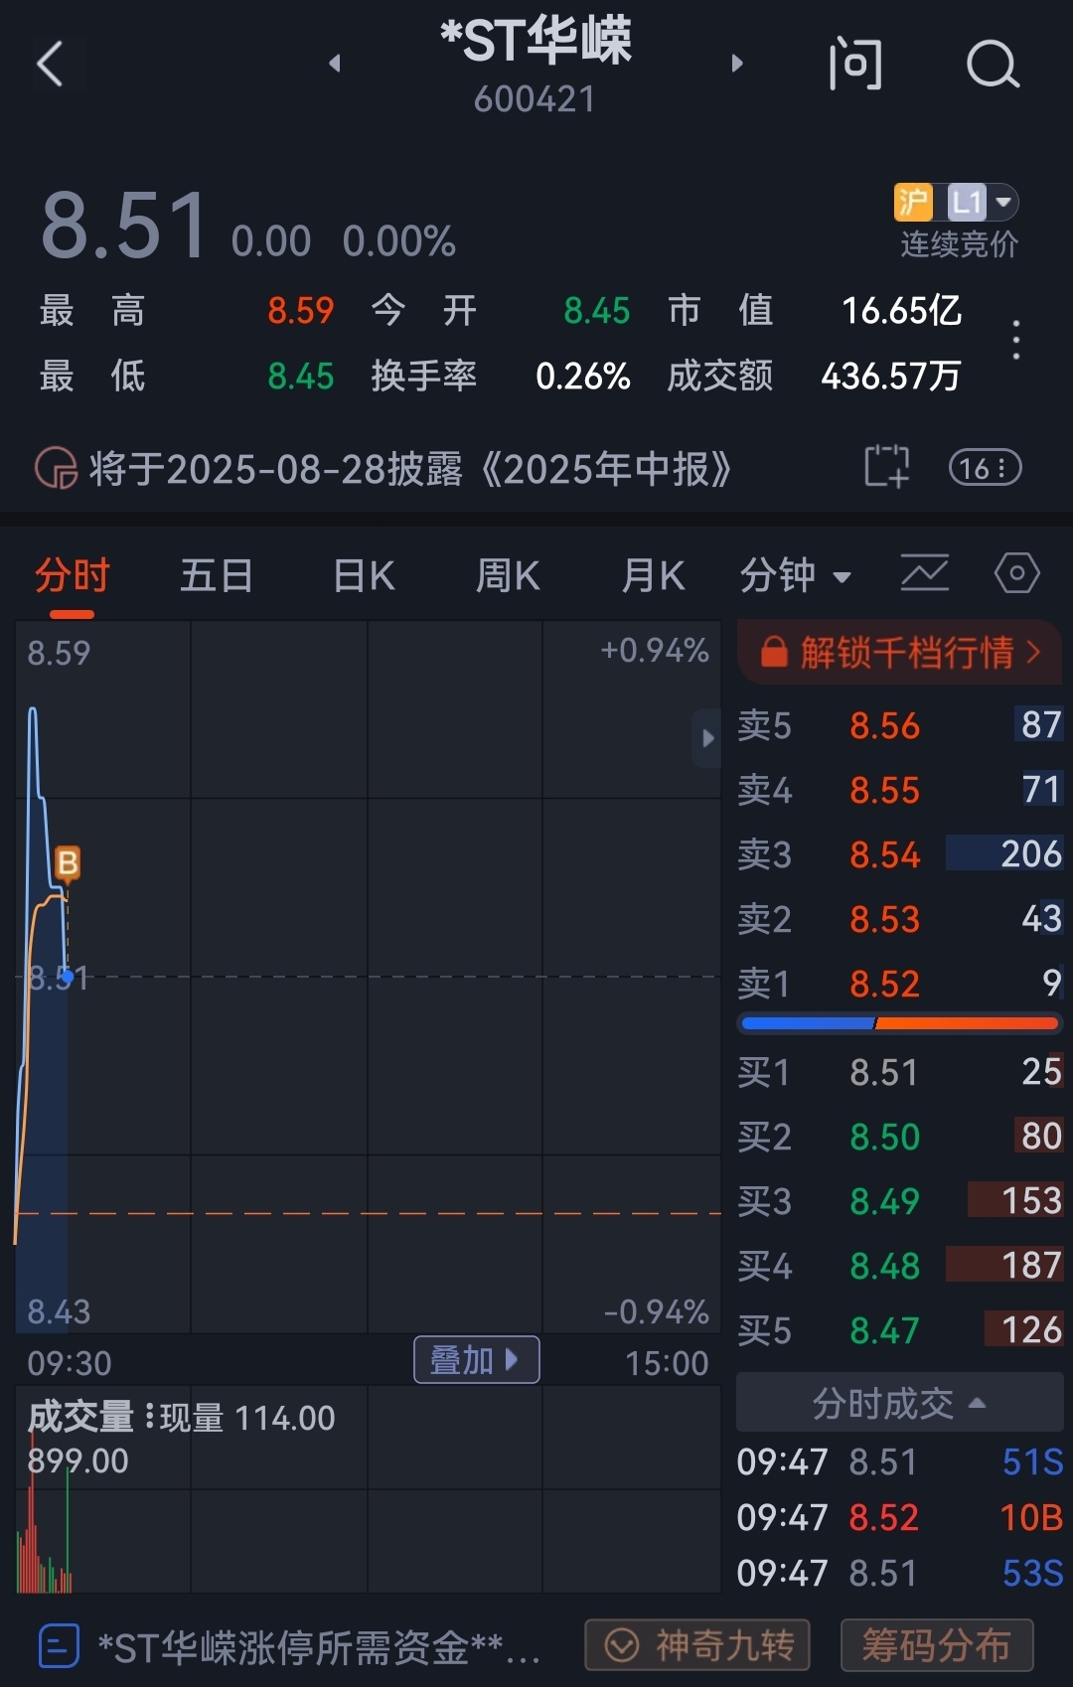
Task: Tap the blue current price dot
Action: [x=67, y=977]
